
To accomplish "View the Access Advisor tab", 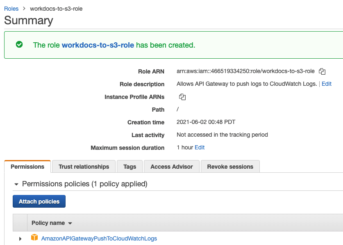I will (x=171, y=167).
